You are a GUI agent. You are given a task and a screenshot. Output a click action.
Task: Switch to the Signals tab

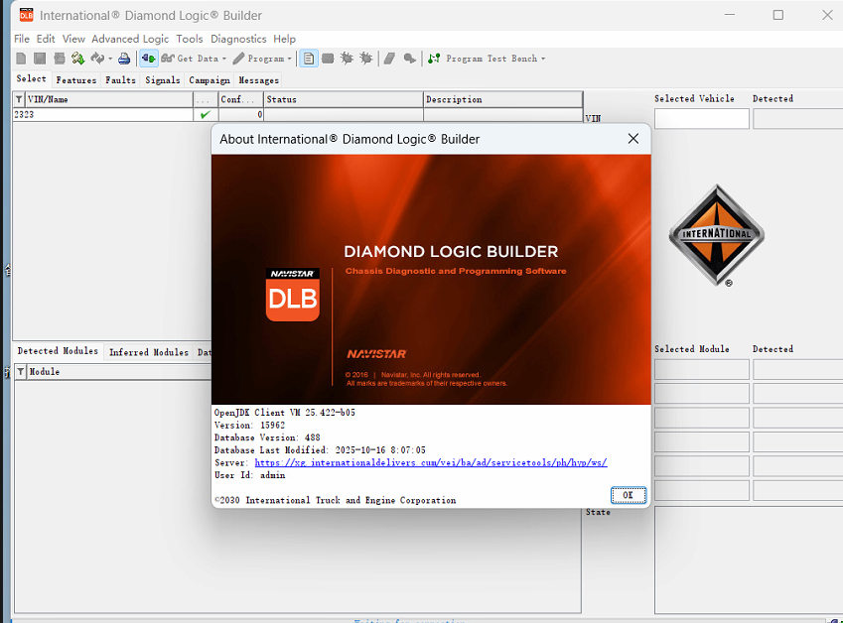coord(162,80)
